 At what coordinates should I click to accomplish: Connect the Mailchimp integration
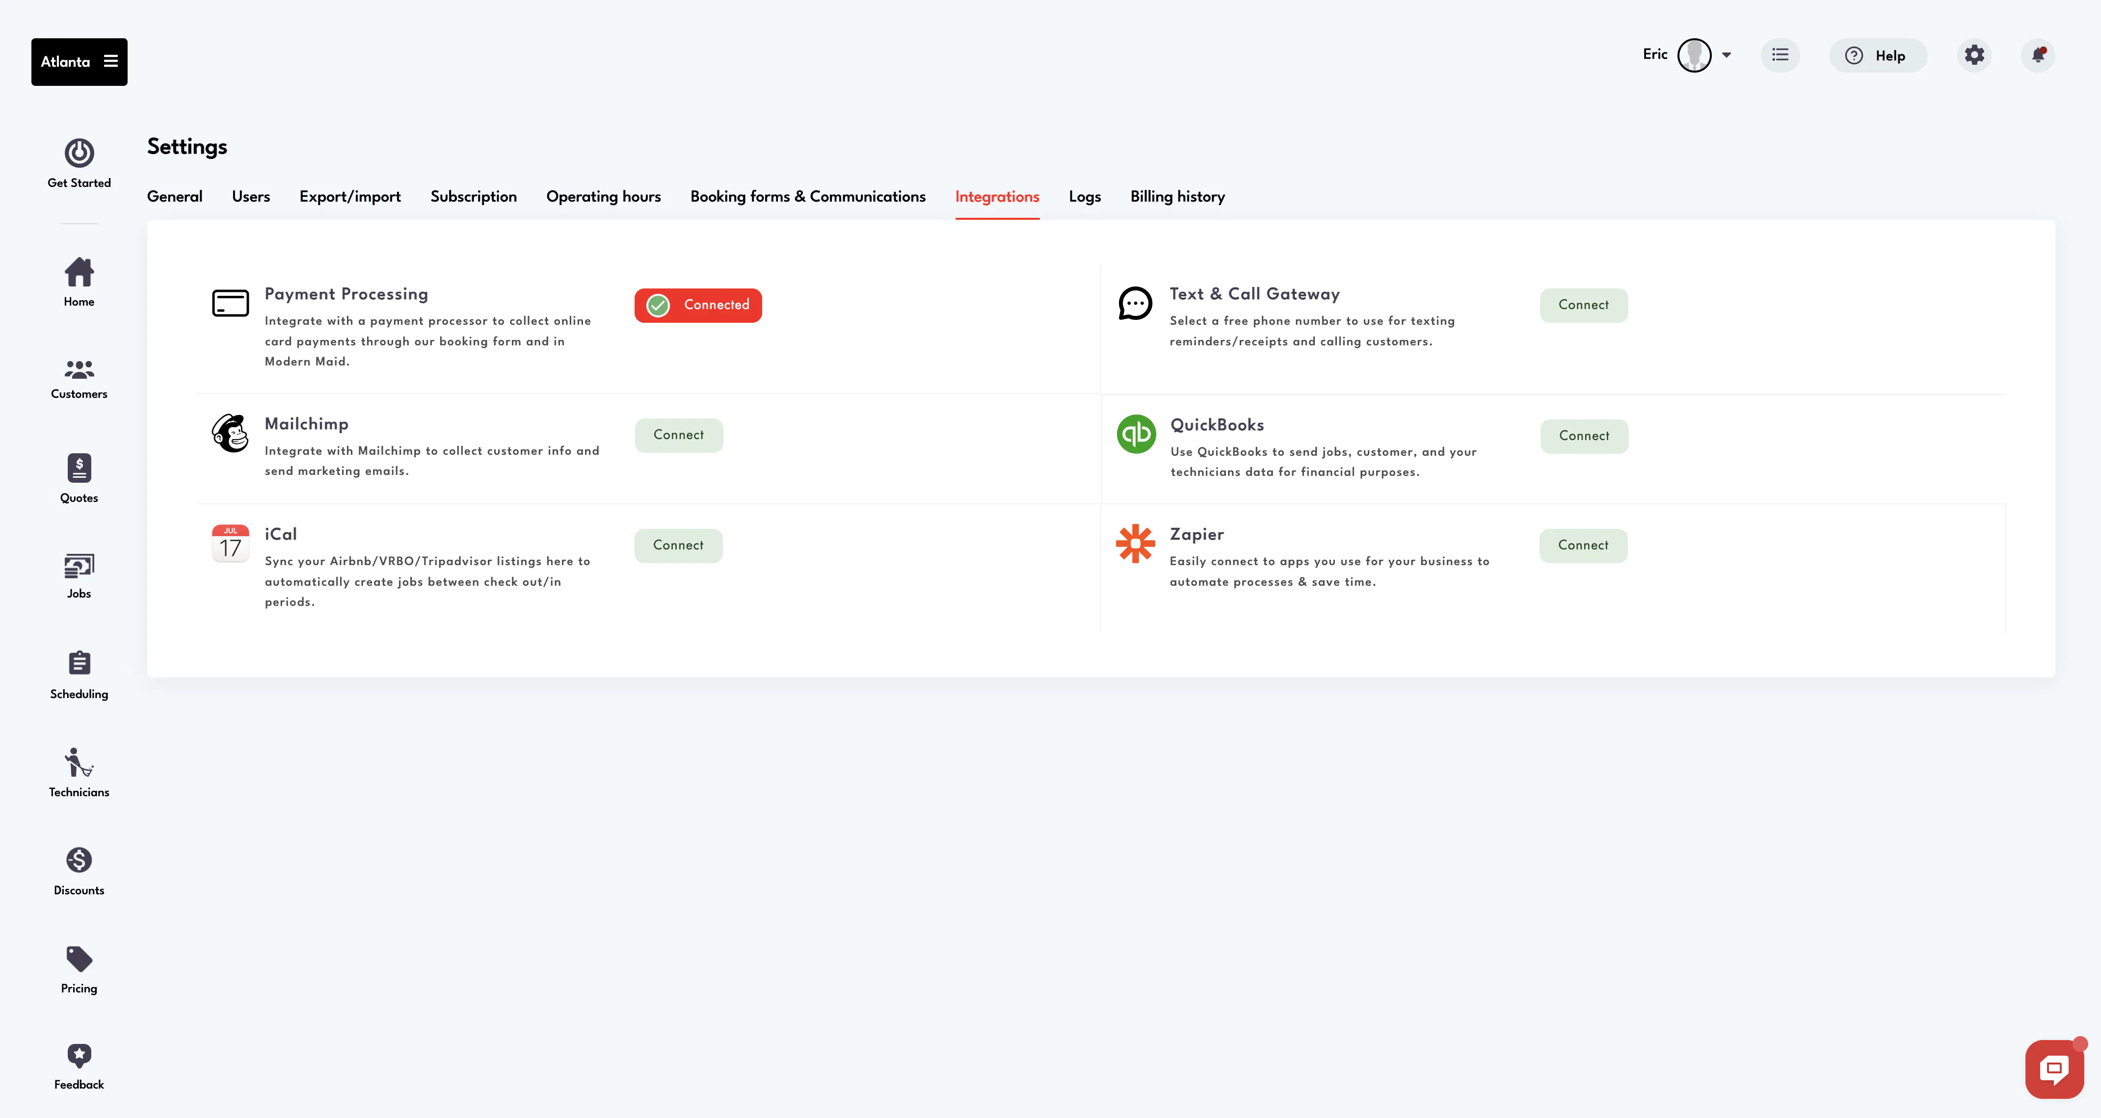679,436
